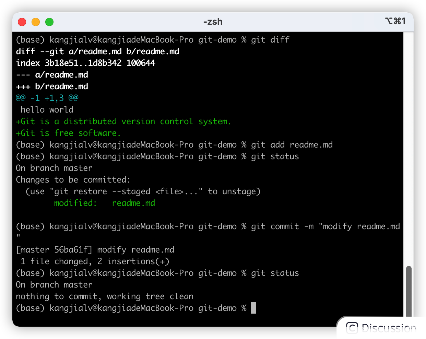Click the 'index 3b18e51..1d8b342 100644' line

click(x=86, y=63)
